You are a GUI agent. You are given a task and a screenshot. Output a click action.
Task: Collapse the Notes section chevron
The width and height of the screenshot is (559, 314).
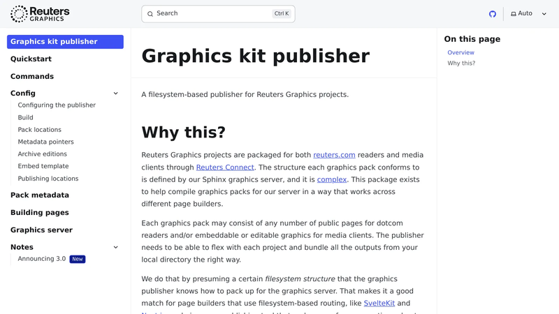[x=115, y=247]
